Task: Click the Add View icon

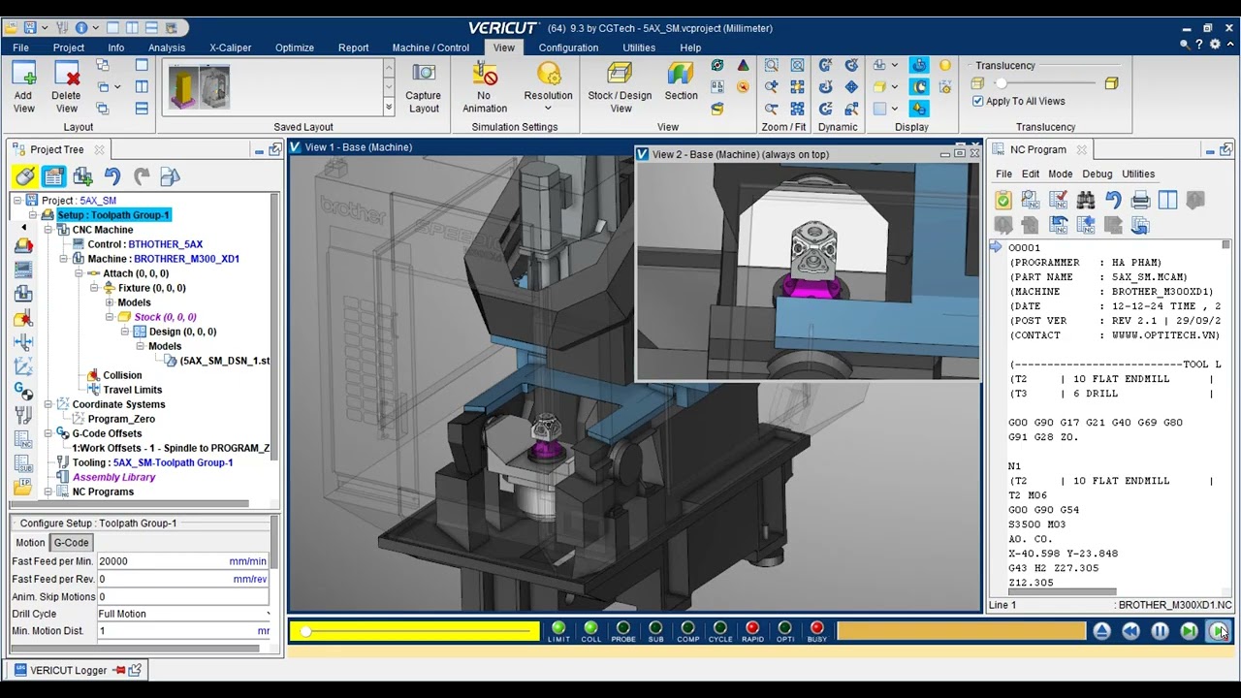Action: [x=23, y=87]
